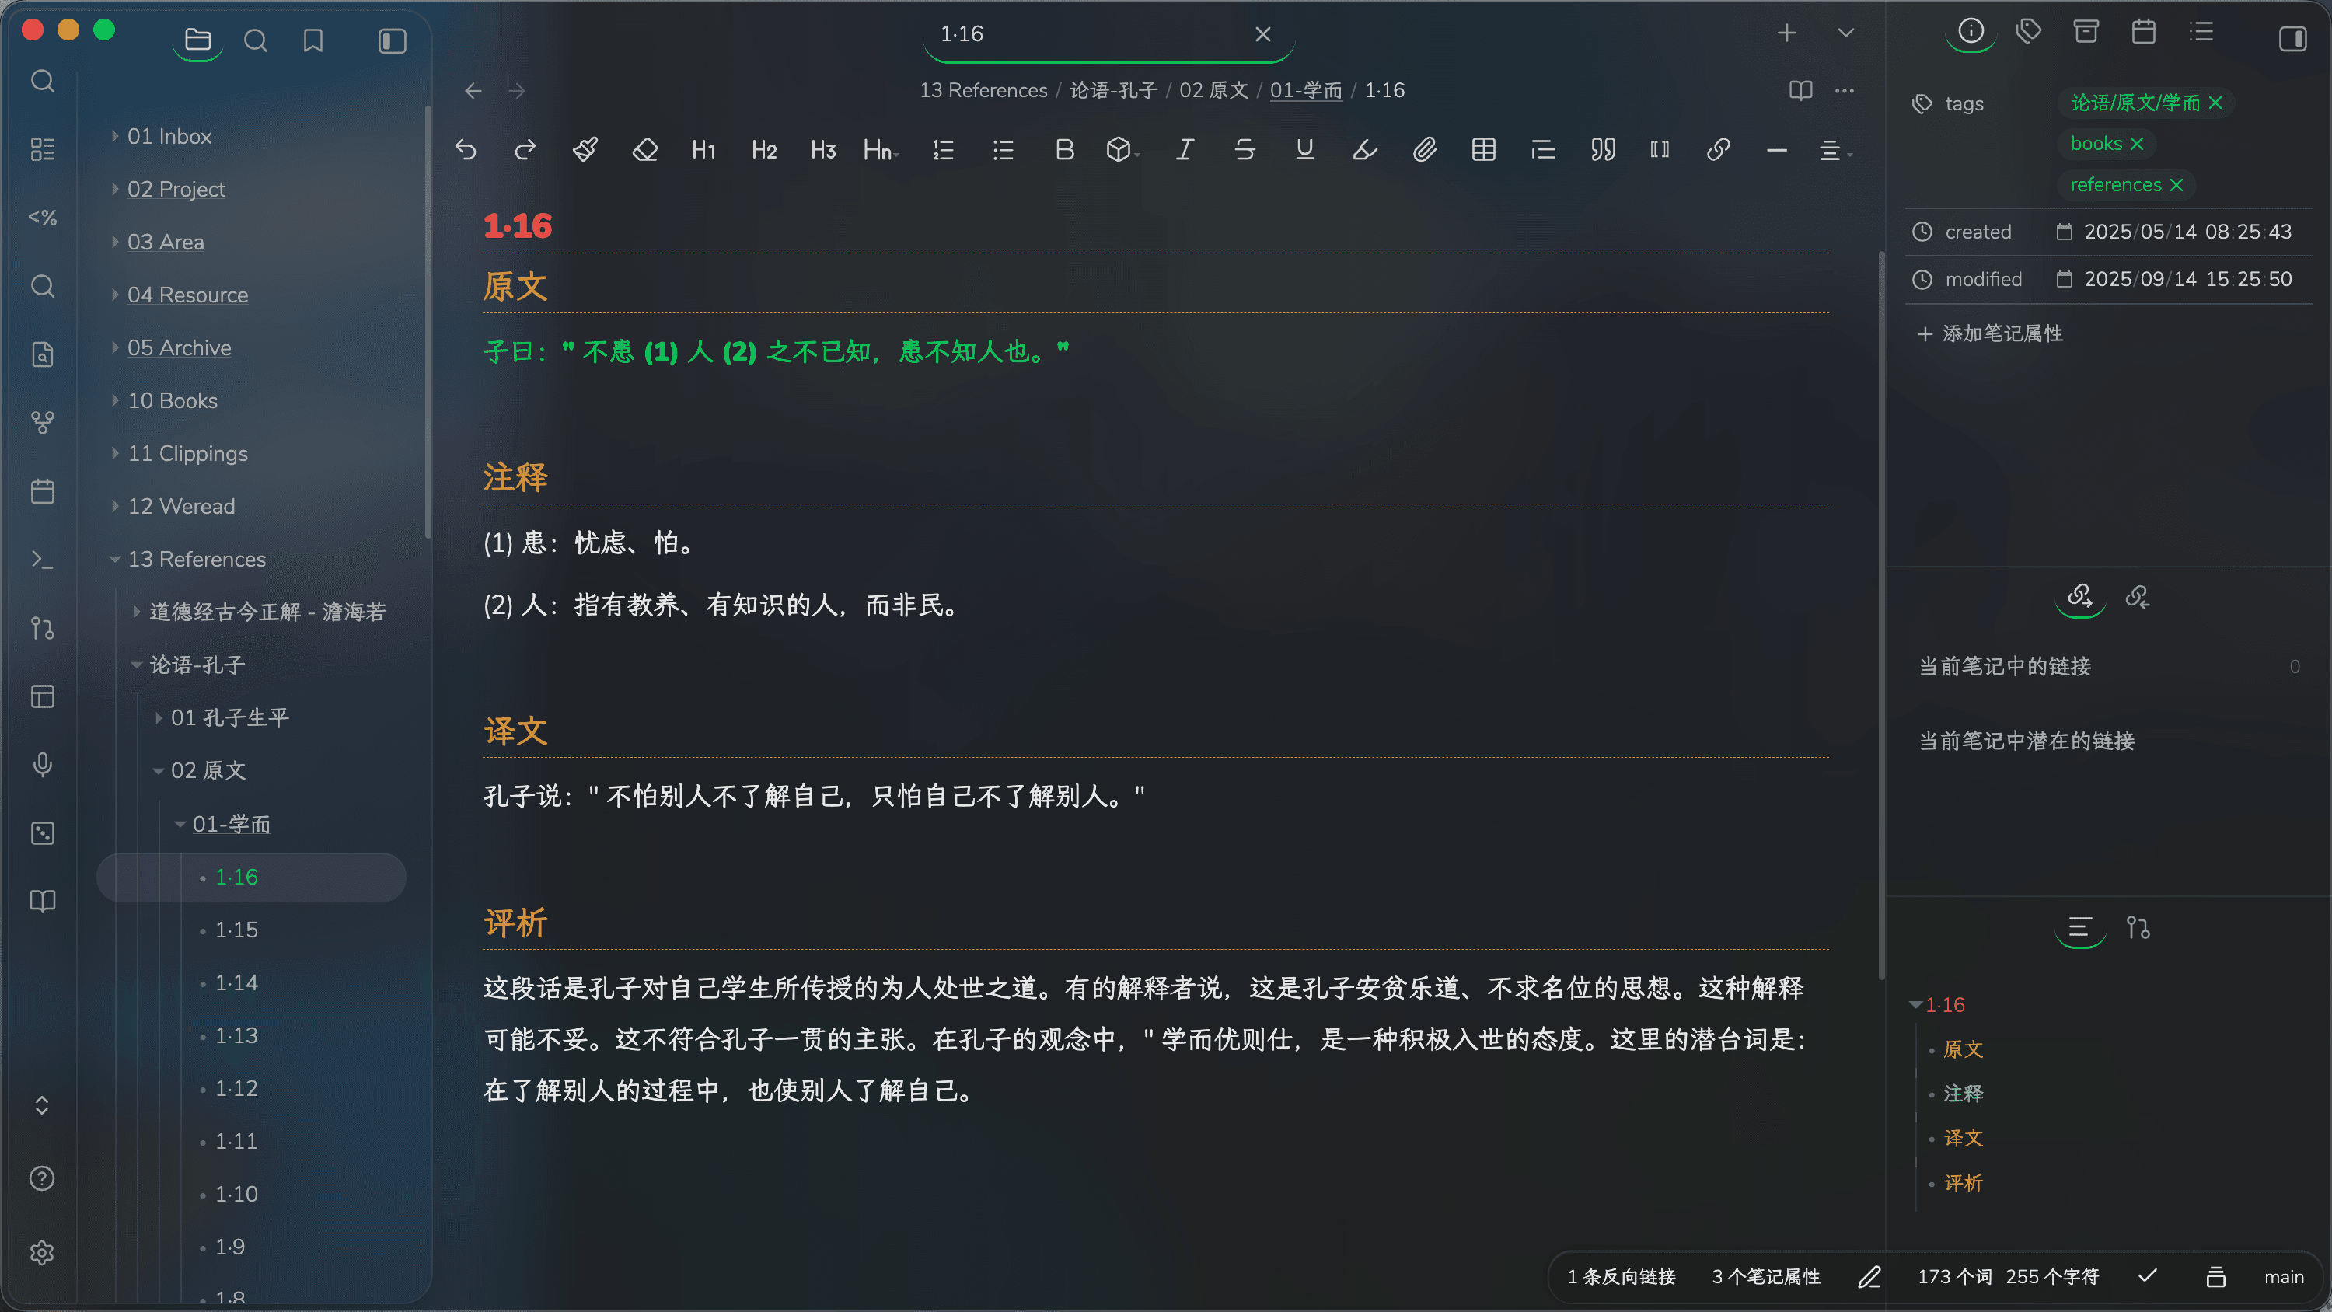
Task: Apply the H1 heading format
Action: [704, 149]
